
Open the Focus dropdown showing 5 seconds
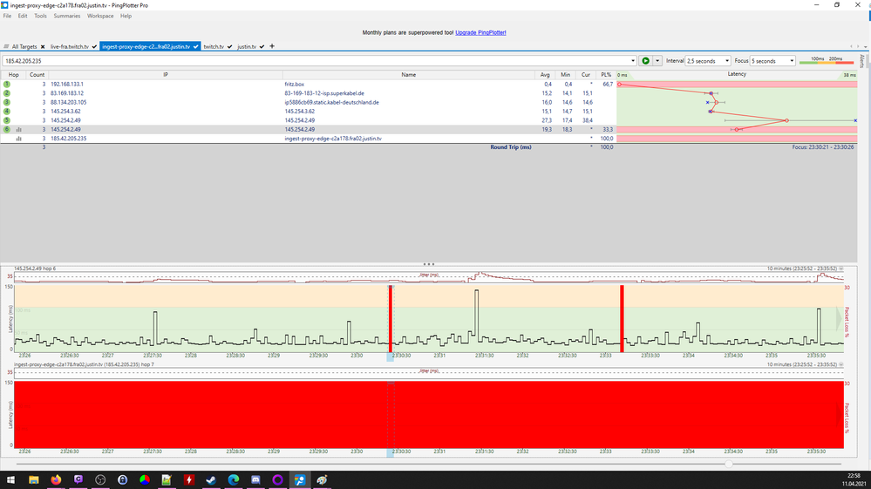tap(772, 61)
